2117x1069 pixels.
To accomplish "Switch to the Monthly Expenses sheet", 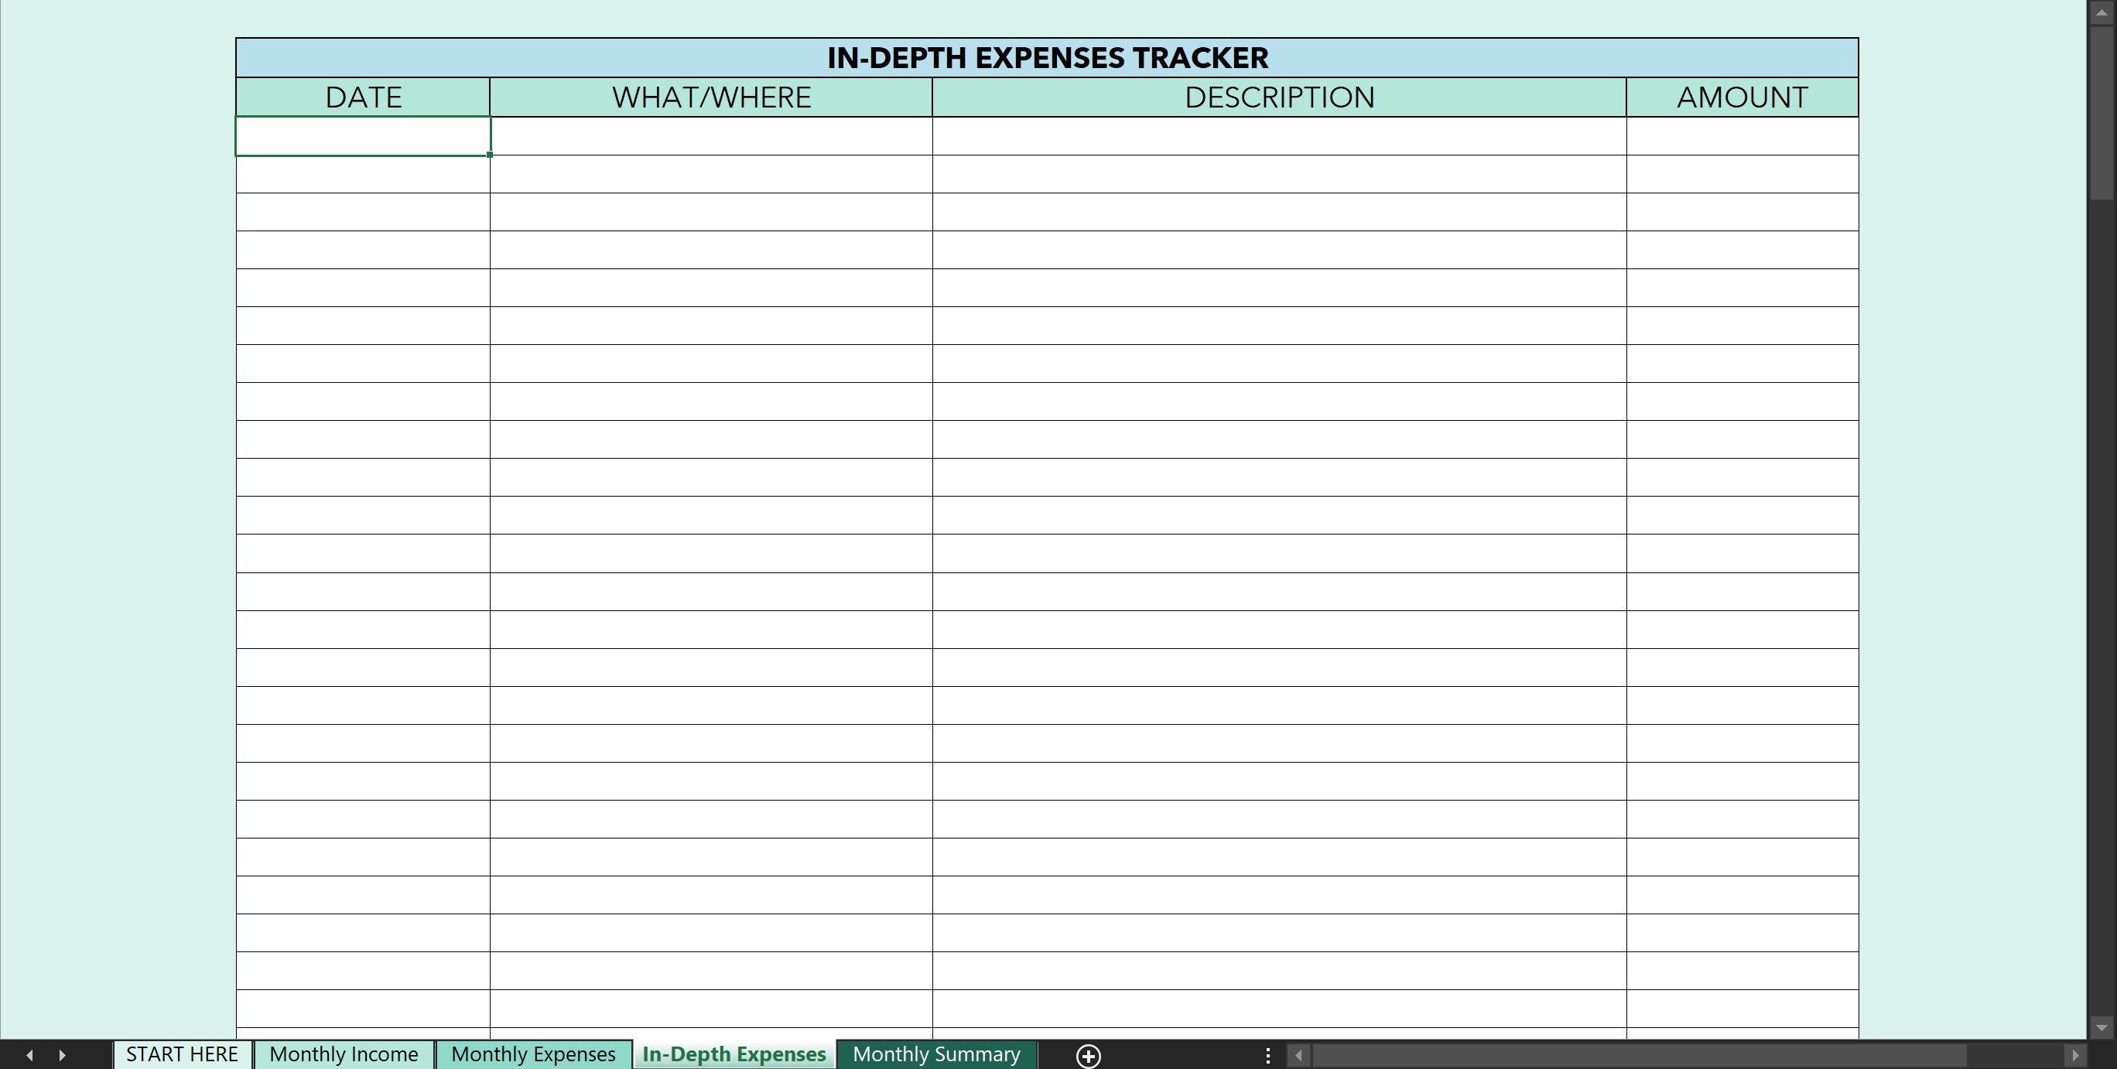I will pos(533,1054).
